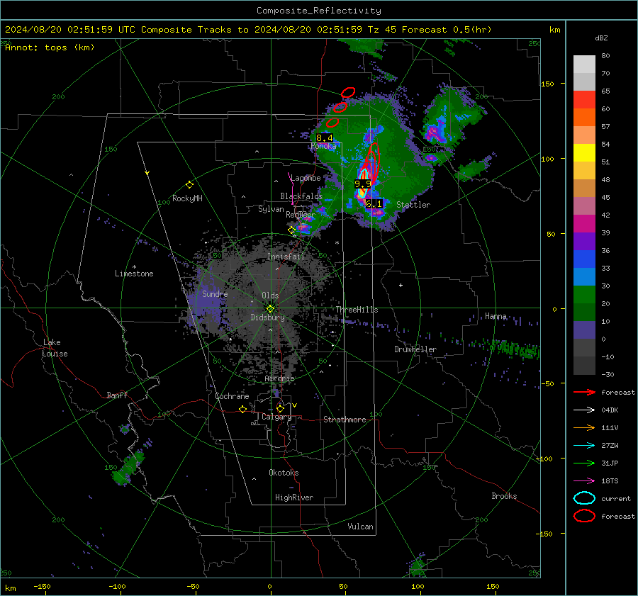Viewport: 638px width, 596px height.
Task: Click the Calgary city label
Action: click(276, 417)
